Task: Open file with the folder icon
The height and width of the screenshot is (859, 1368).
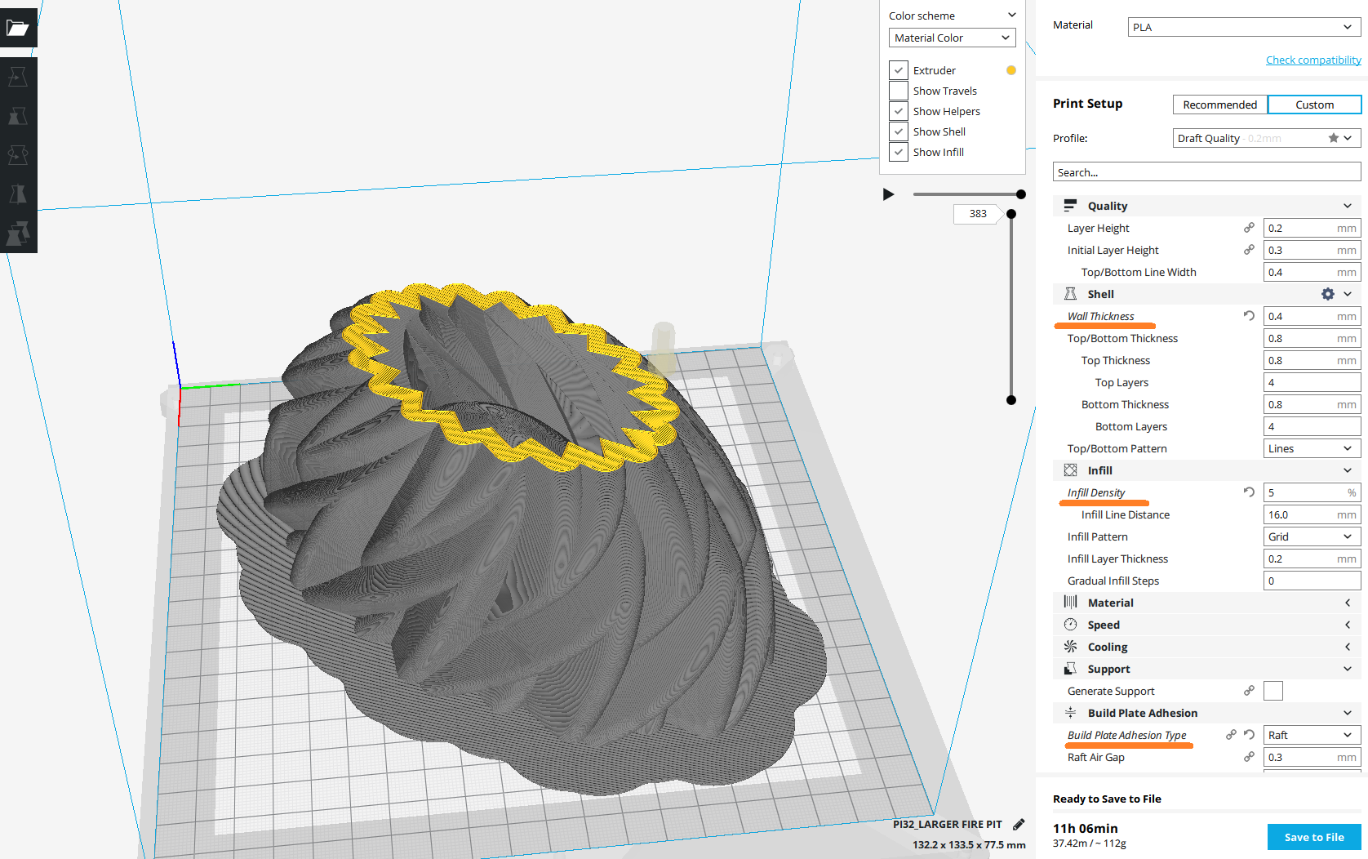Action: pyautogui.click(x=18, y=28)
